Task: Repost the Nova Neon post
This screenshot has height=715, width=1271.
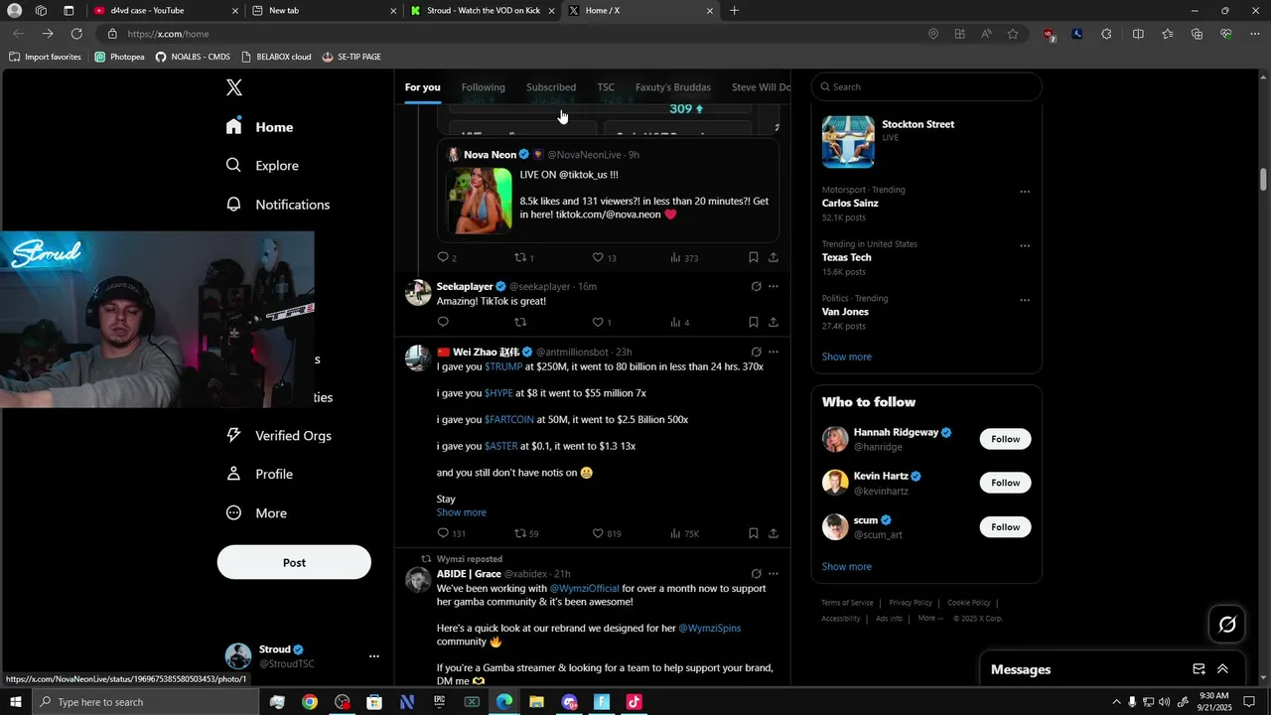Action: coord(520,257)
